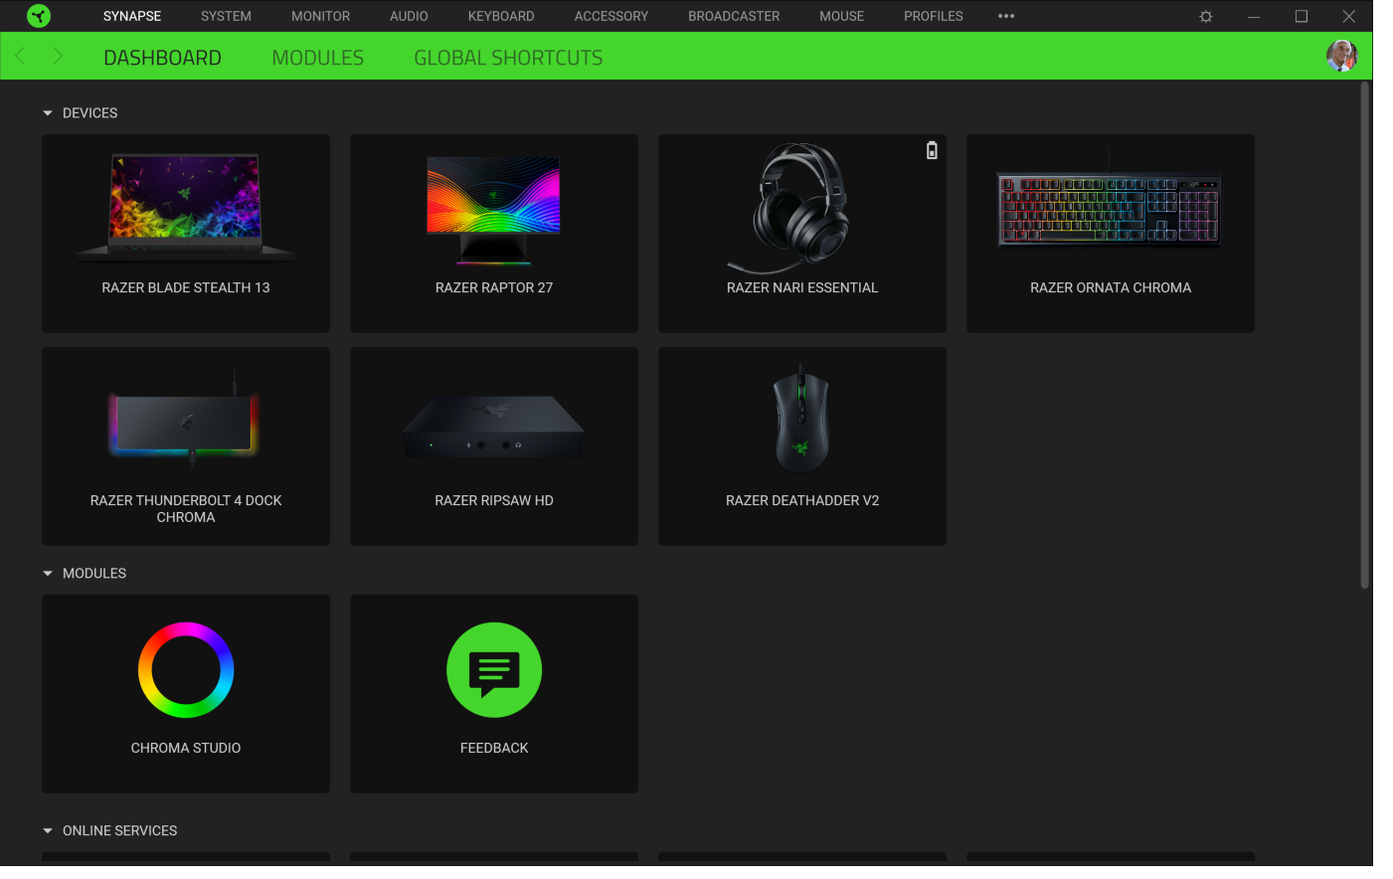1393x879 pixels.
Task: Select the Modules subtab
Action: pos(318,58)
